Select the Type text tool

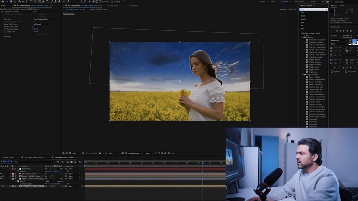47,1
